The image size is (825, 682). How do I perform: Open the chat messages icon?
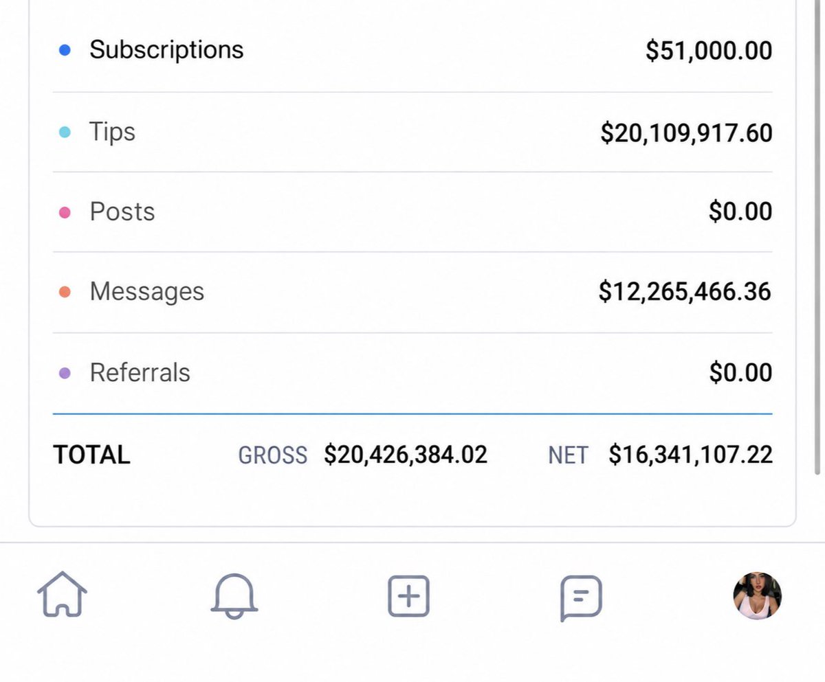tap(582, 598)
